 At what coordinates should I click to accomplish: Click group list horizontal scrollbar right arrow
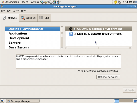pos(131,48)
